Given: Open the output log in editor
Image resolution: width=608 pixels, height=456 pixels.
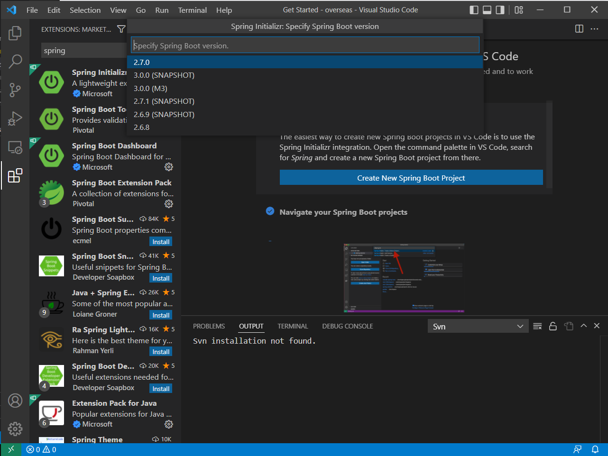Looking at the screenshot, I should pos(569,326).
